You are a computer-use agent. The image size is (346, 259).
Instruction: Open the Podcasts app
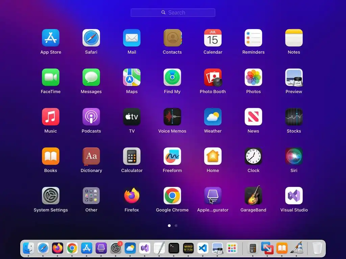[x=91, y=117]
